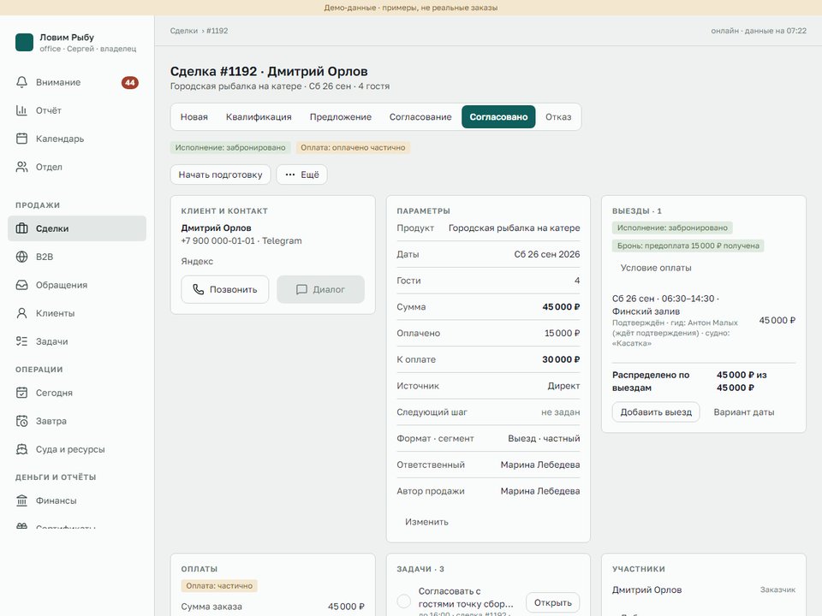Image resolution: width=822 pixels, height=616 pixels.
Task: Click Изменить in the Параметры card
Action: 426,522
